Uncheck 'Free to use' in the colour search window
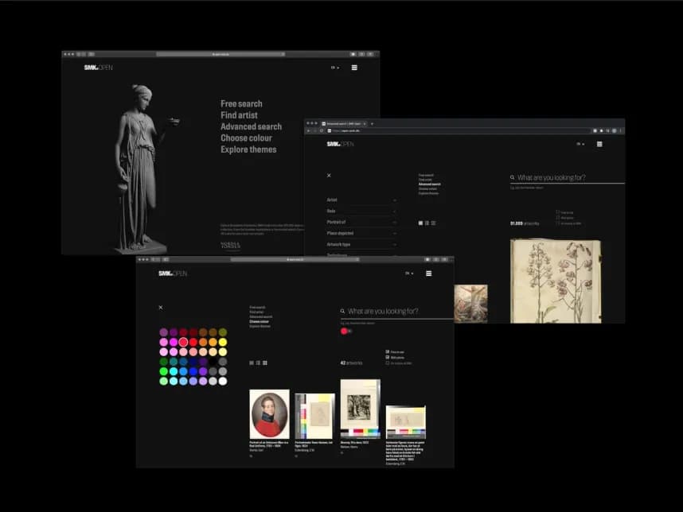The image size is (683, 512). coord(387,351)
